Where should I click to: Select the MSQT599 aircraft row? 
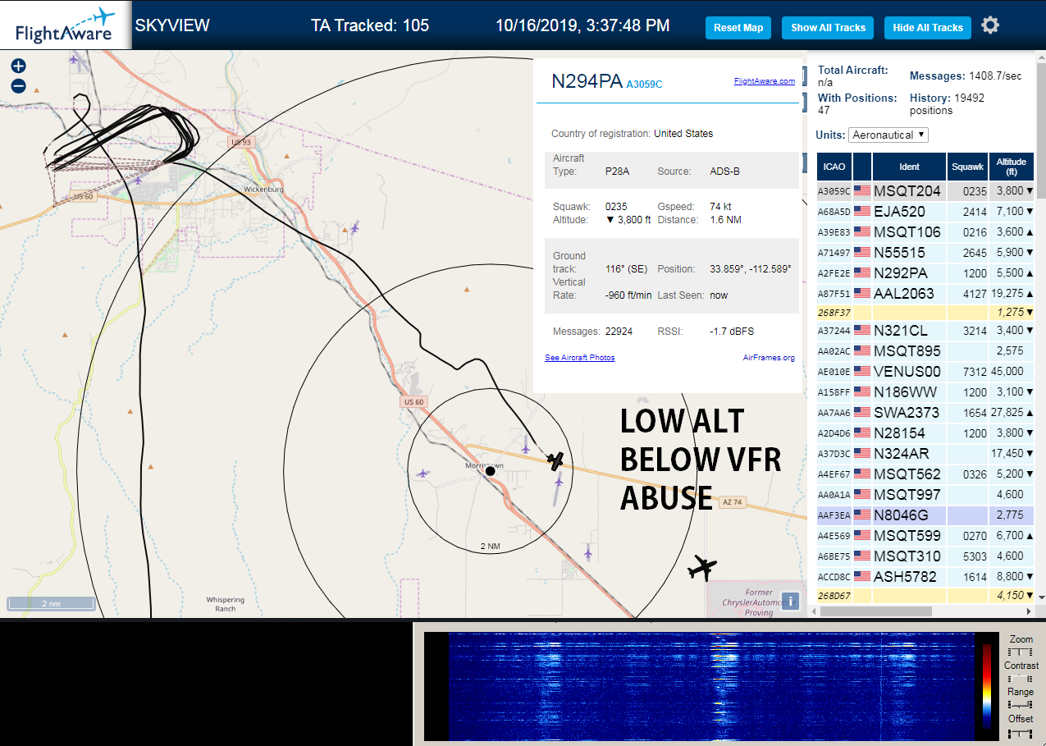coord(926,536)
